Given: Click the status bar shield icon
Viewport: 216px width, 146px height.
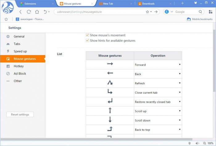Looking at the screenshot, I should pyautogui.click(x=189, y=143).
